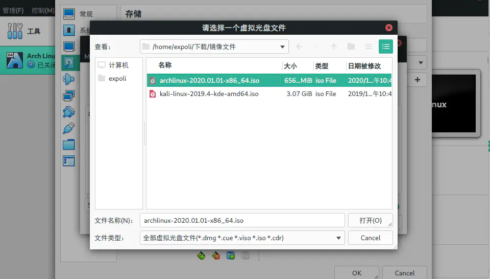The height and width of the screenshot is (279, 490).
Task: Go to parent directory arrow
Action: (334, 46)
